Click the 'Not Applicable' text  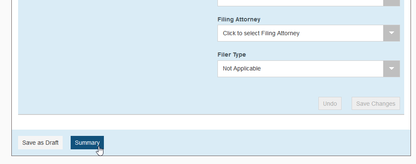point(242,68)
